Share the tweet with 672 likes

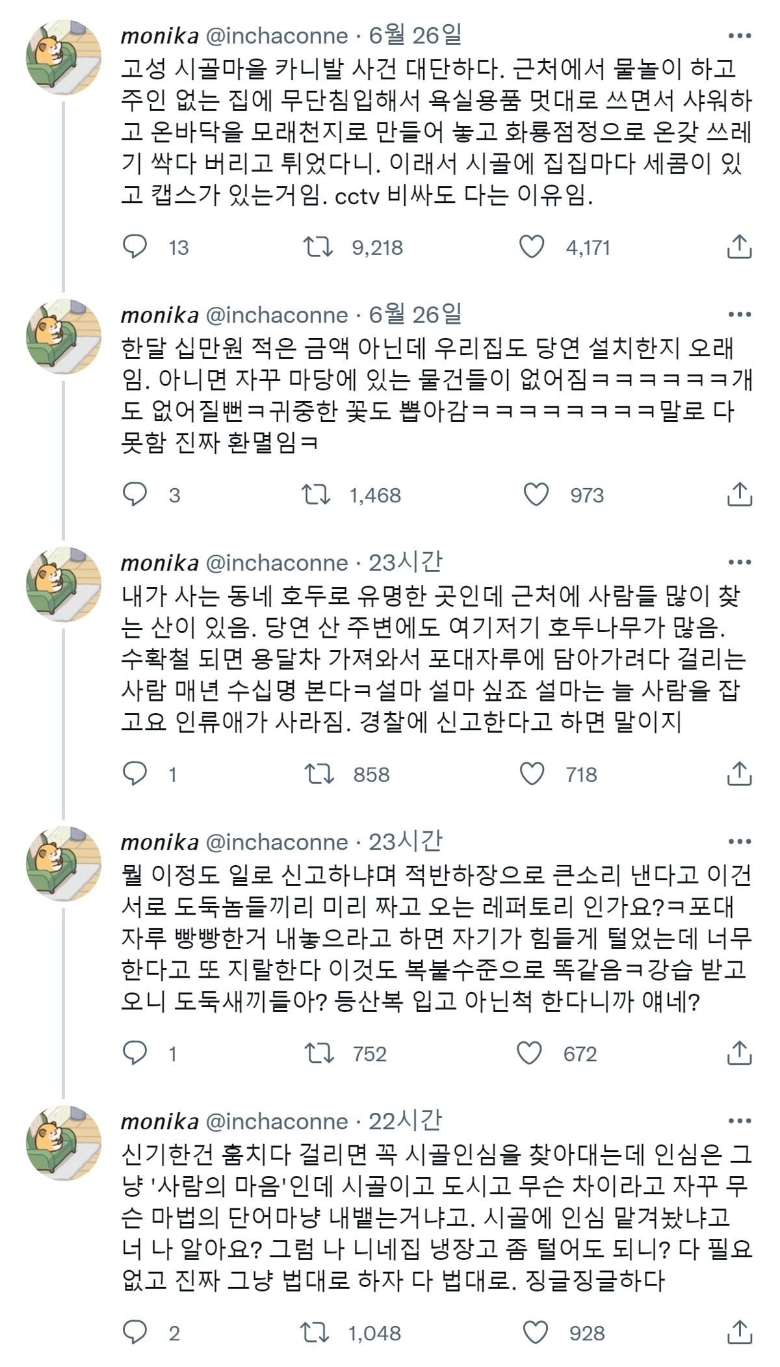[739, 1053]
